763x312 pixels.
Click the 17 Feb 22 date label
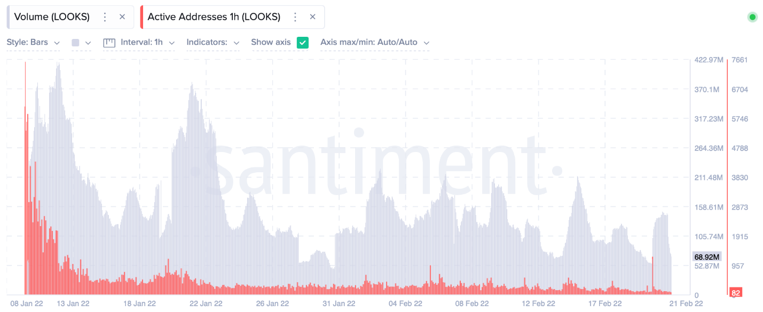tap(605, 303)
